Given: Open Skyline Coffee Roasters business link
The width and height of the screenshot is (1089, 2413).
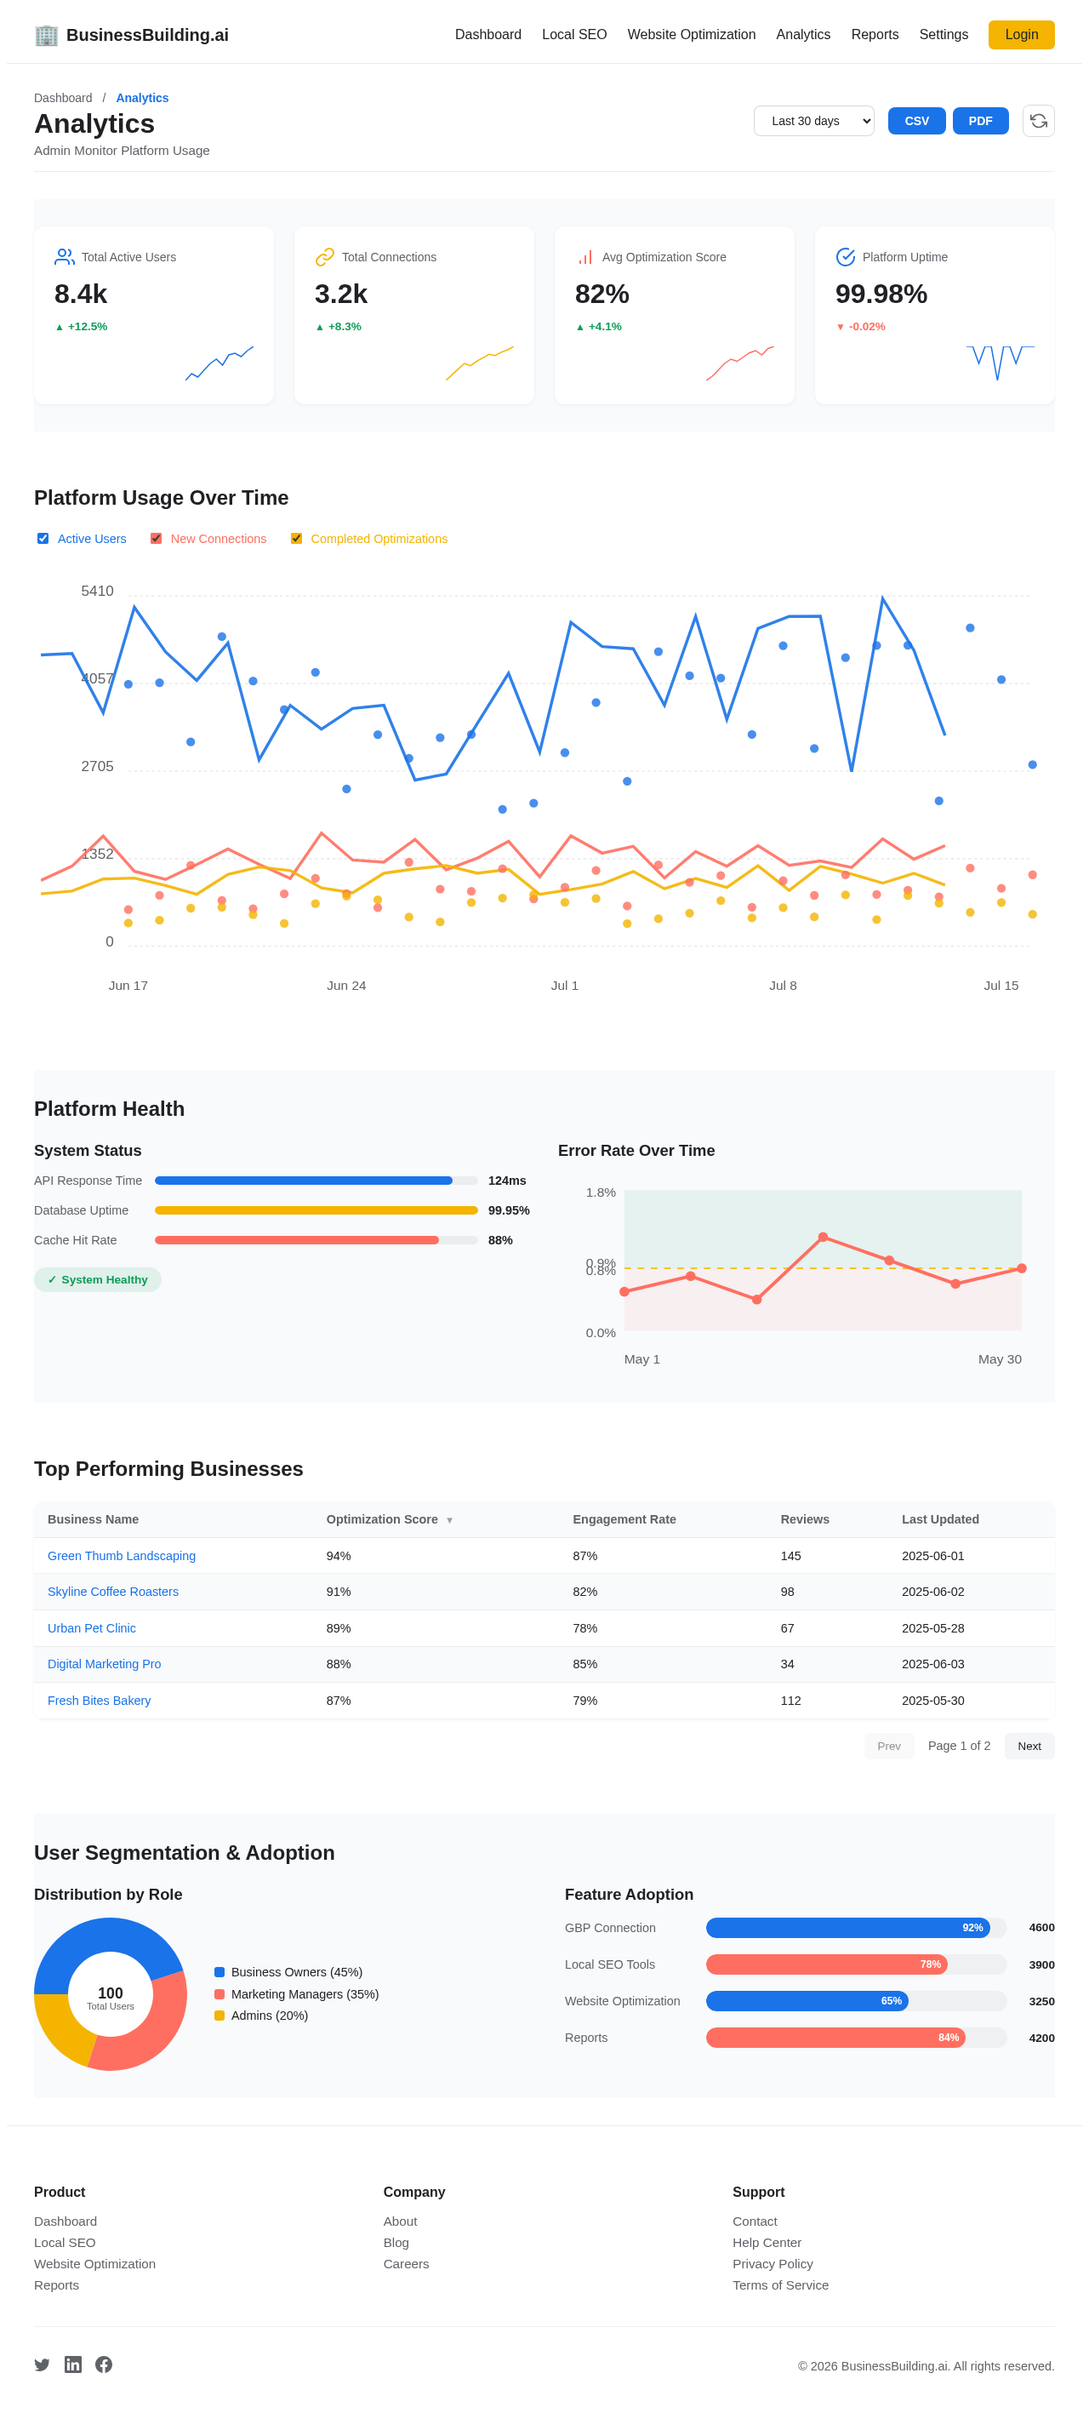Looking at the screenshot, I should click(113, 1592).
